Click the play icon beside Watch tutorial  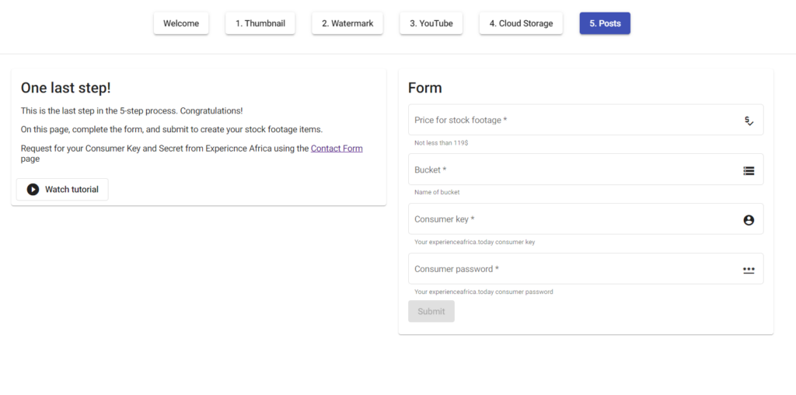click(x=33, y=190)
